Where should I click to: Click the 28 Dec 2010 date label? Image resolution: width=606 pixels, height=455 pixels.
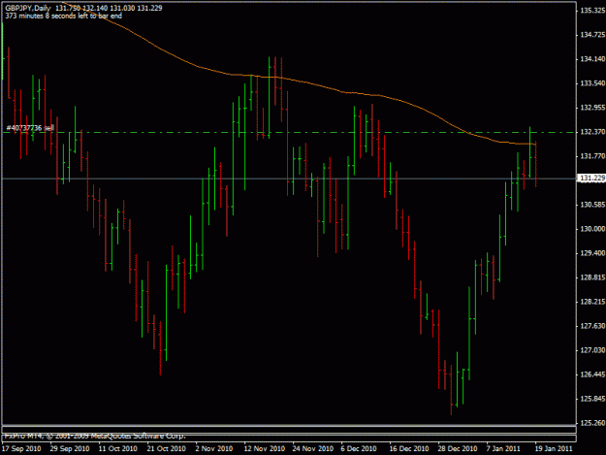click(x=458, y=448)
